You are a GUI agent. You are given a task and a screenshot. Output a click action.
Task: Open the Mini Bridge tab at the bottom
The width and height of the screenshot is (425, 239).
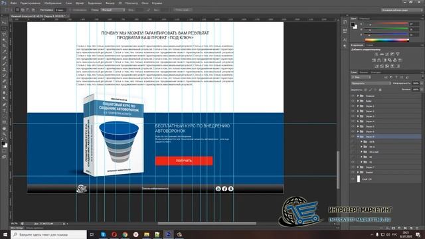tap(17, 228)
